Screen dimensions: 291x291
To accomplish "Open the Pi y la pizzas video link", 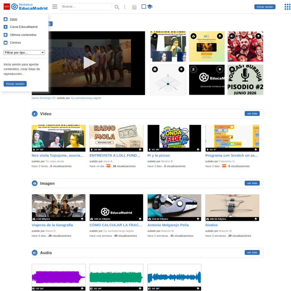I will point(158,156).
